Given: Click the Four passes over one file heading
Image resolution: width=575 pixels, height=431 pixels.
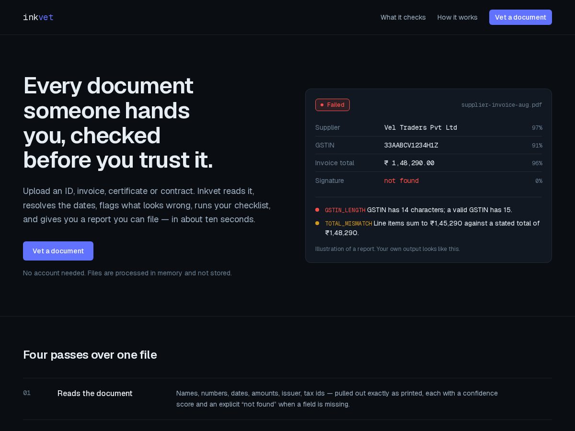Looking at the screenshot, I should [90, 355].
